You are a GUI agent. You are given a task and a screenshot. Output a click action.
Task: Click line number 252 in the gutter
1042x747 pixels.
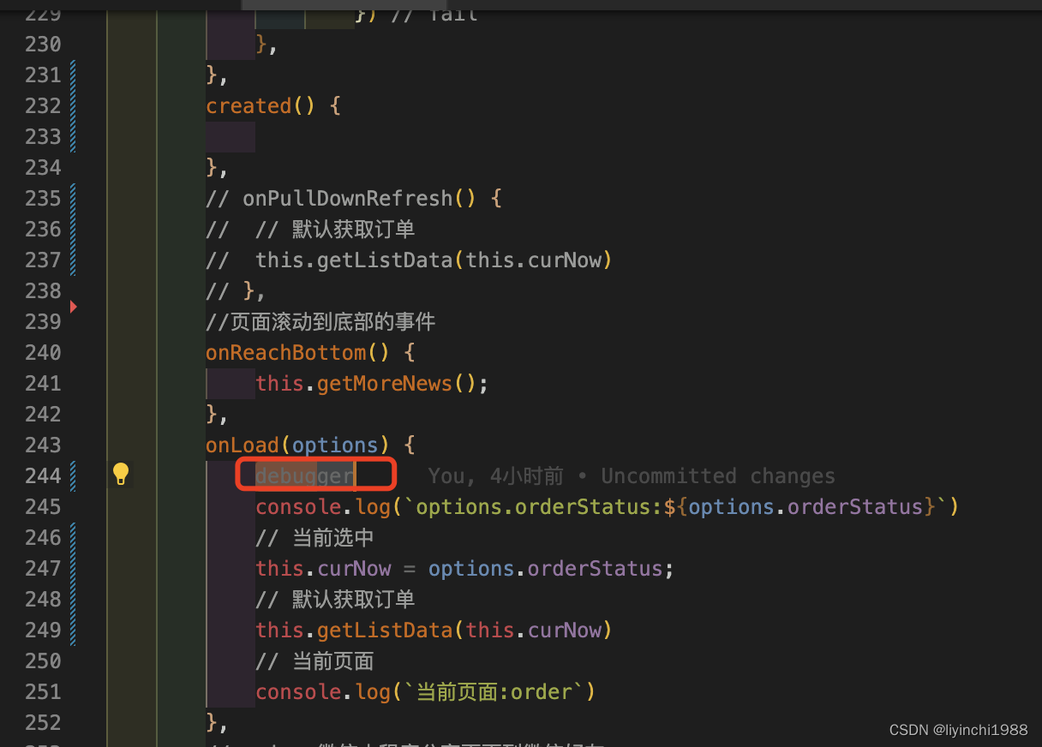[43, 722]
